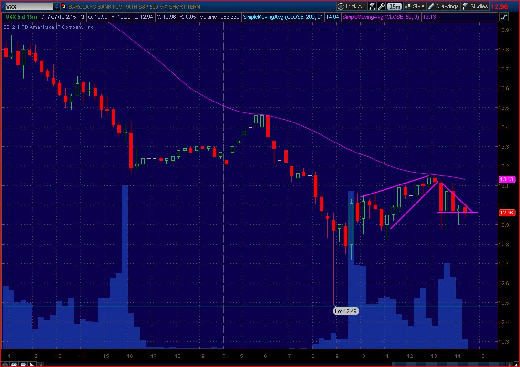The height and width of the screenshot is (367, 520).
Task: Click the zoom out minus icon
Action: pyautogui.click(x=23, y=365)
